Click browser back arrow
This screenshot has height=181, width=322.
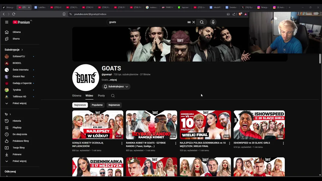(4, 14)
